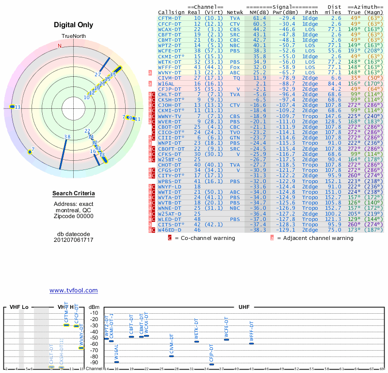This screenshot has width=388, height=373.
Task: Click the co-channel warning legend icon
Action: pos(170,238)
